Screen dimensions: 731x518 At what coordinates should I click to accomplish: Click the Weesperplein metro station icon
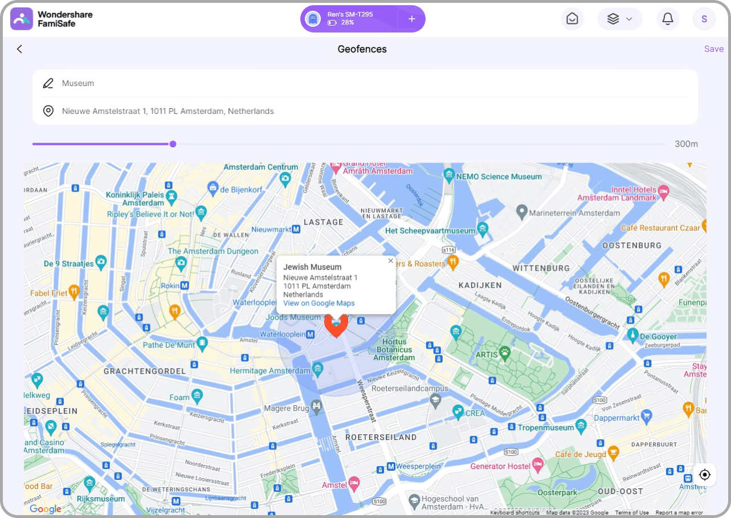point(391,466)
